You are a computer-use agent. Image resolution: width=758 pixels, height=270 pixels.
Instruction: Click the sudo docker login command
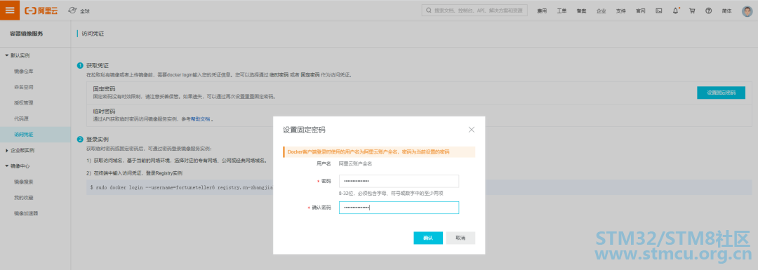click(x=181, y=187)
